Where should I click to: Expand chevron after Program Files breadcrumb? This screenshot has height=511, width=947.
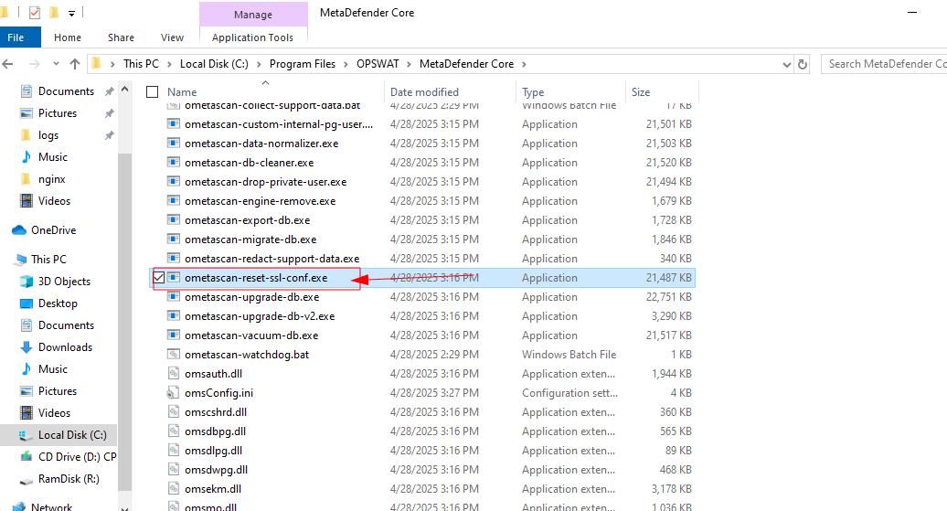coord(346,64)
